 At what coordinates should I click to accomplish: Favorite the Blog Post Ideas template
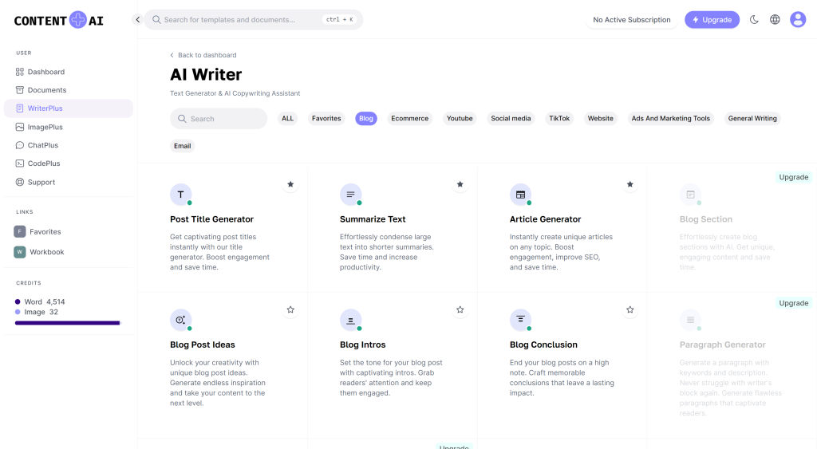290,309
